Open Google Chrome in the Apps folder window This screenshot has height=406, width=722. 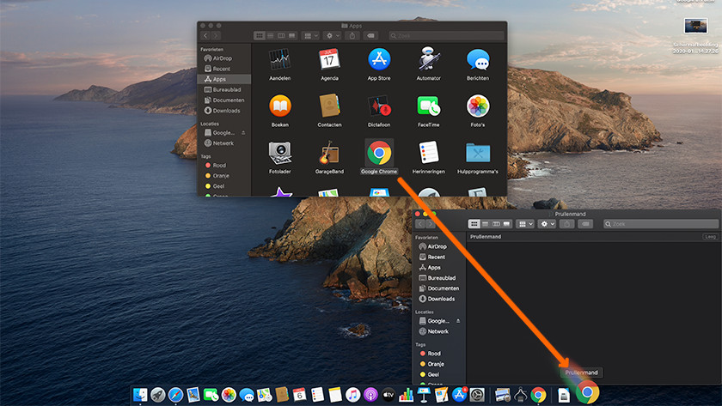point(379,154)
